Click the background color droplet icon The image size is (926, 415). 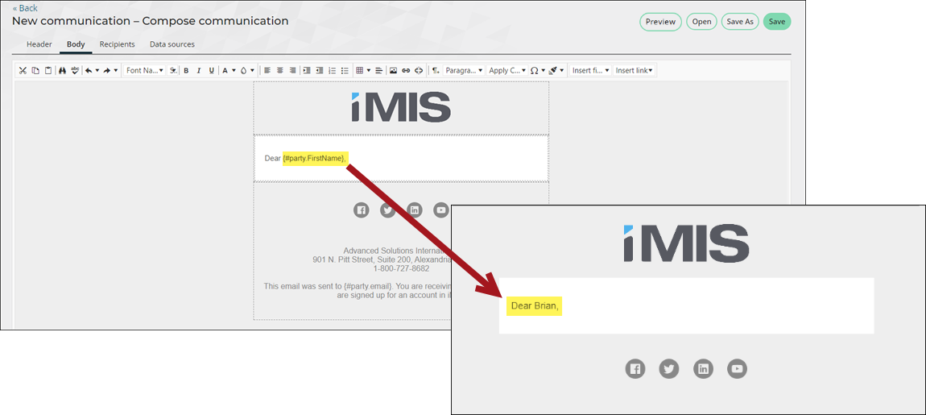tap(244, 70)
